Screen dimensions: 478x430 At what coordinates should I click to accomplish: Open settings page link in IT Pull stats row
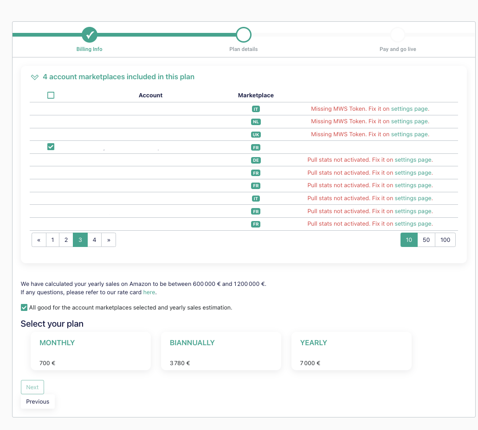(413, 198)
